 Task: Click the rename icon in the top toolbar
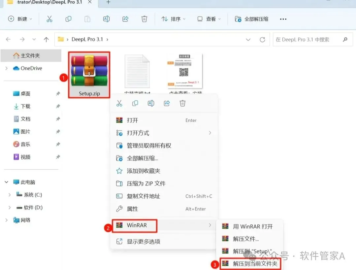(x=106, y=19)
